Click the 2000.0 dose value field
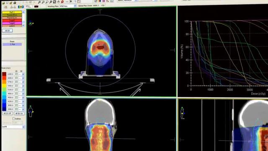Image resolution: width=268 pixels, height=151 pixels. 10,109
